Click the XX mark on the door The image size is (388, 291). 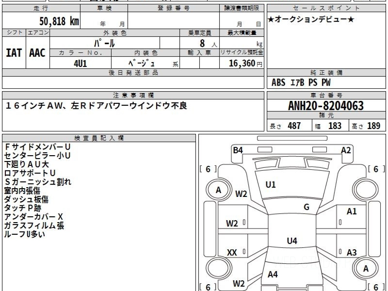pyautogui.click(x=232, y=253)
